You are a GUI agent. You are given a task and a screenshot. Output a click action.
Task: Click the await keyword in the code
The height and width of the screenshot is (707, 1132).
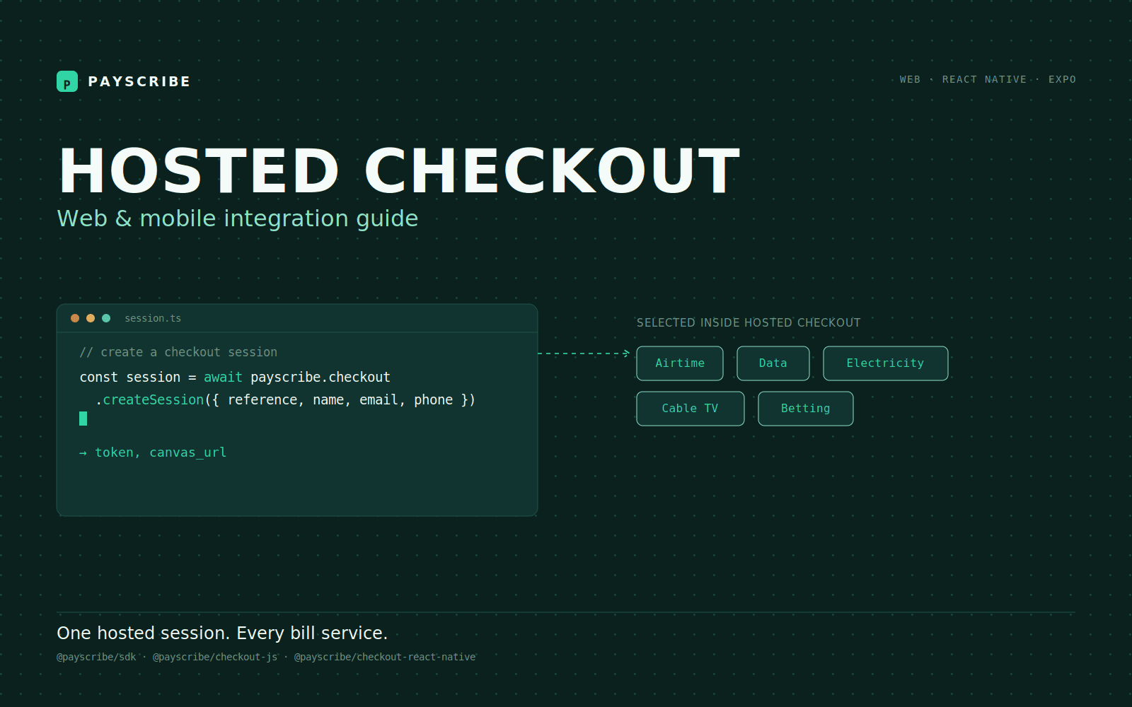click(x=223, y=377)
